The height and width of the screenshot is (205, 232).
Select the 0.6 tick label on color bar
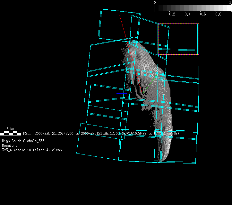pos(203,14)
